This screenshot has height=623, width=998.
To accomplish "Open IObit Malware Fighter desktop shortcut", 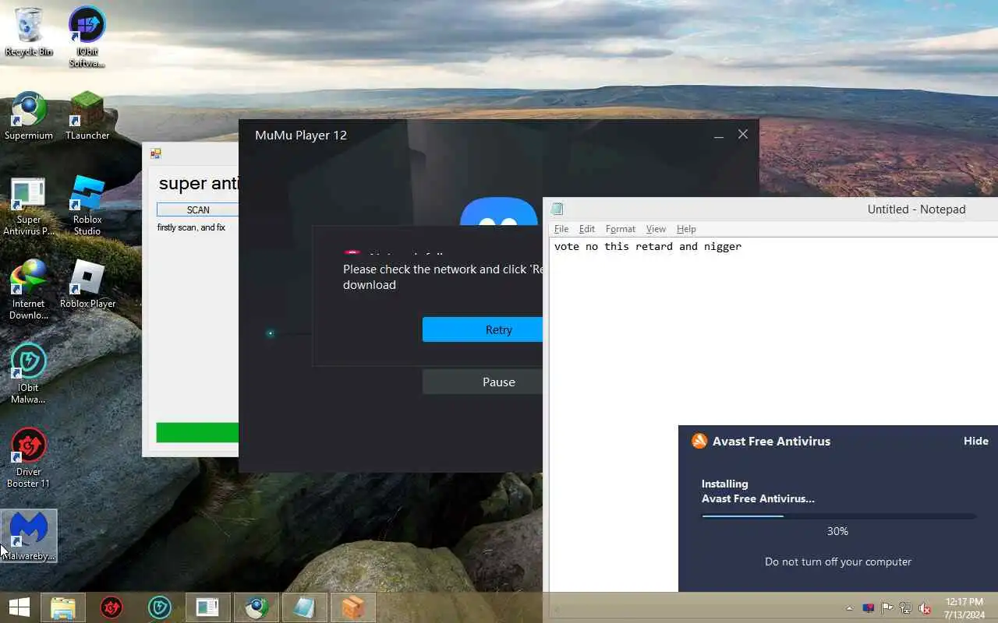I will 29,374.
